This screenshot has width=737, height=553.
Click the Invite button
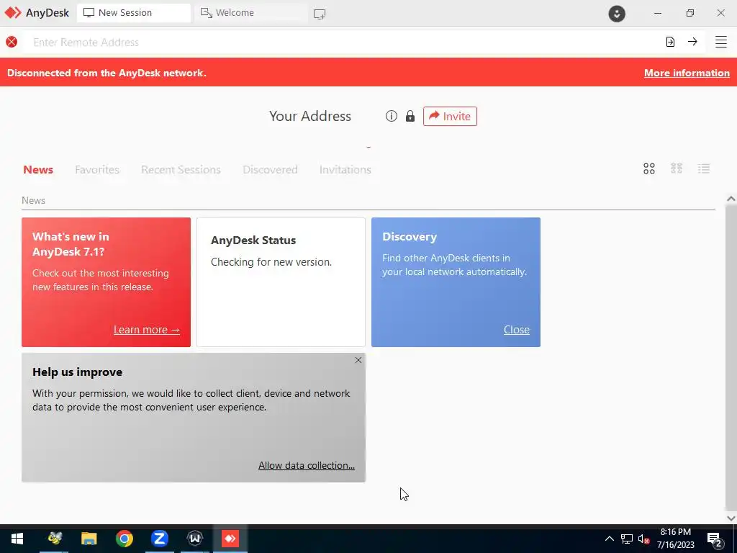[x=450, y=116]
